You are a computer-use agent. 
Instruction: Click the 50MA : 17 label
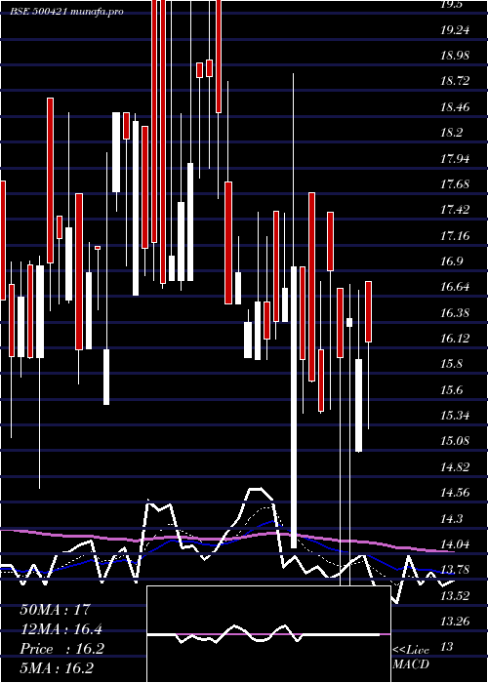pos(55,609)
